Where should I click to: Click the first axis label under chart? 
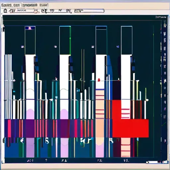[30, 160]
